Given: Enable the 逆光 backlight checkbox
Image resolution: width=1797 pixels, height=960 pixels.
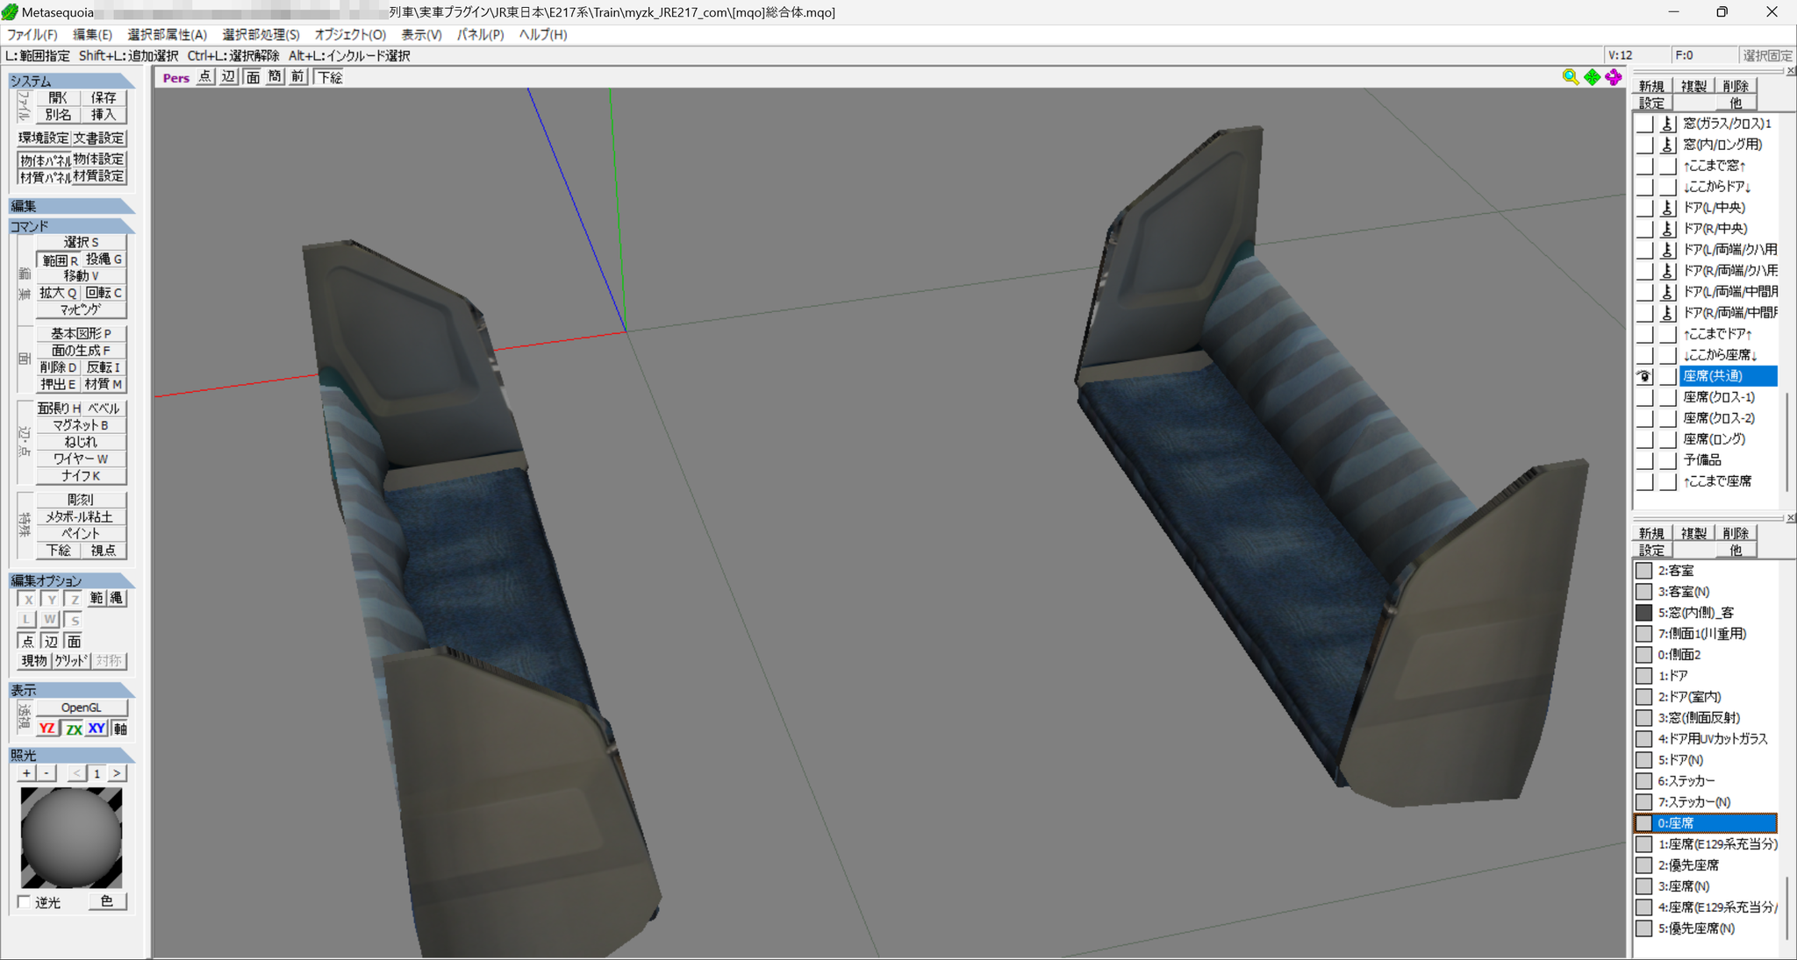Looking at the screenshot, I should tap(25, 902).
